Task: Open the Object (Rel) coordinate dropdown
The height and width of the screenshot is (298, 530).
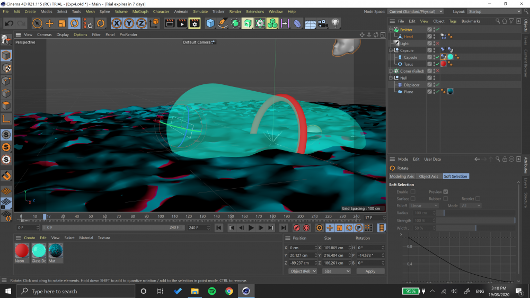Action: point(303,271)
